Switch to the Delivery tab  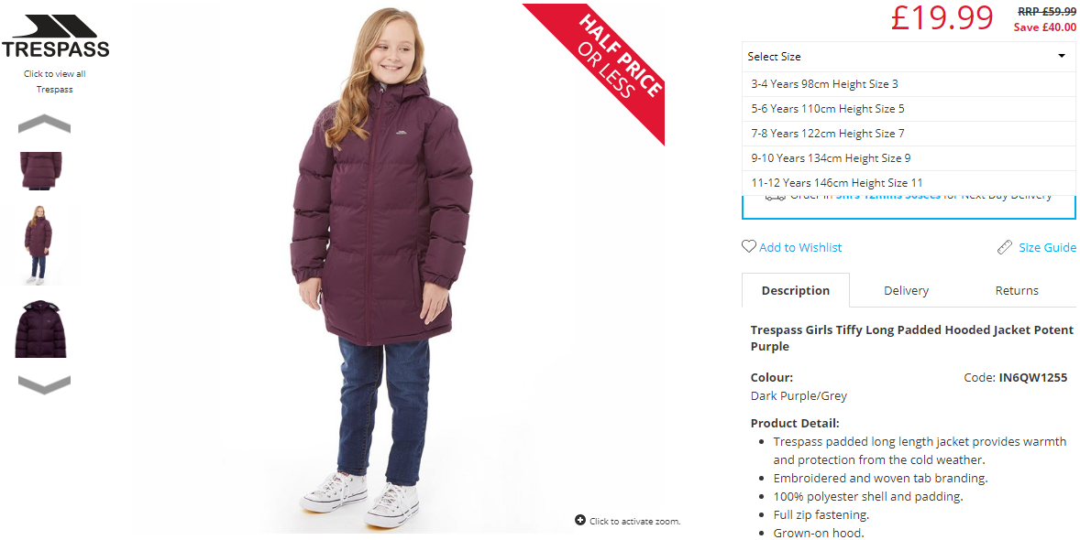pos(906,290)
